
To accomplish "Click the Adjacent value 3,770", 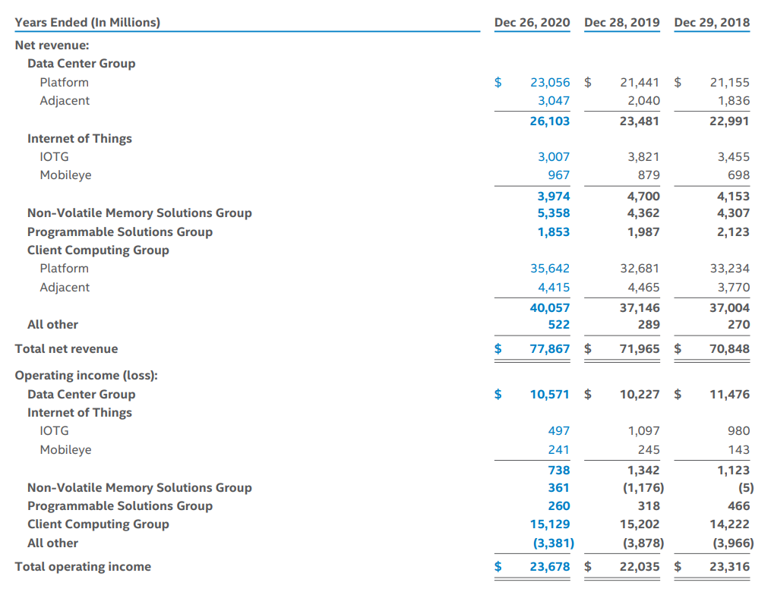I will coord(734,288).
